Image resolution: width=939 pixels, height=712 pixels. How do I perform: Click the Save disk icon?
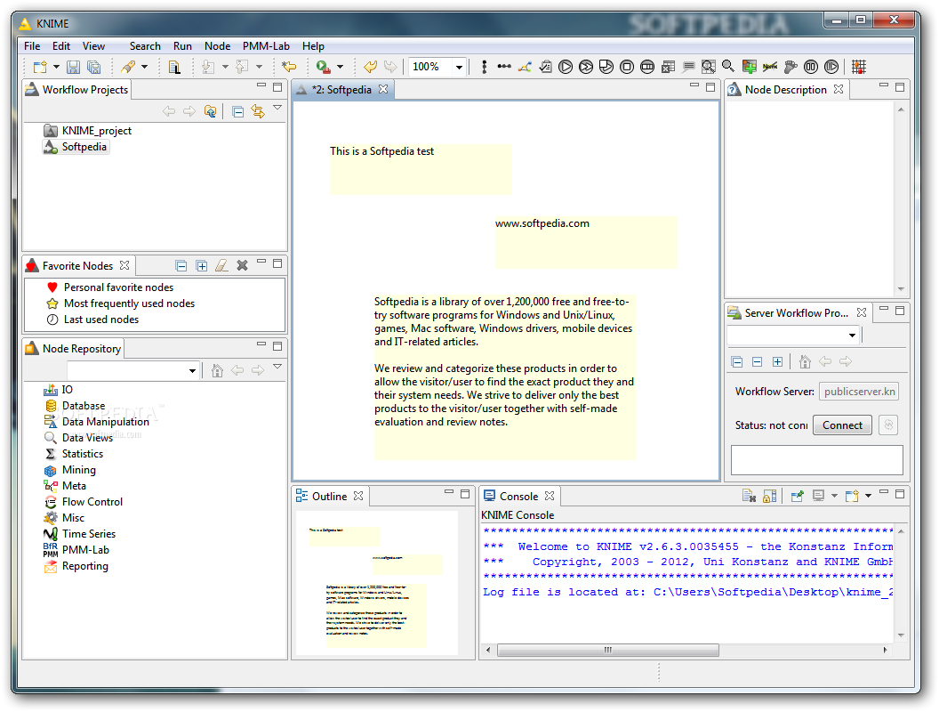73,67
